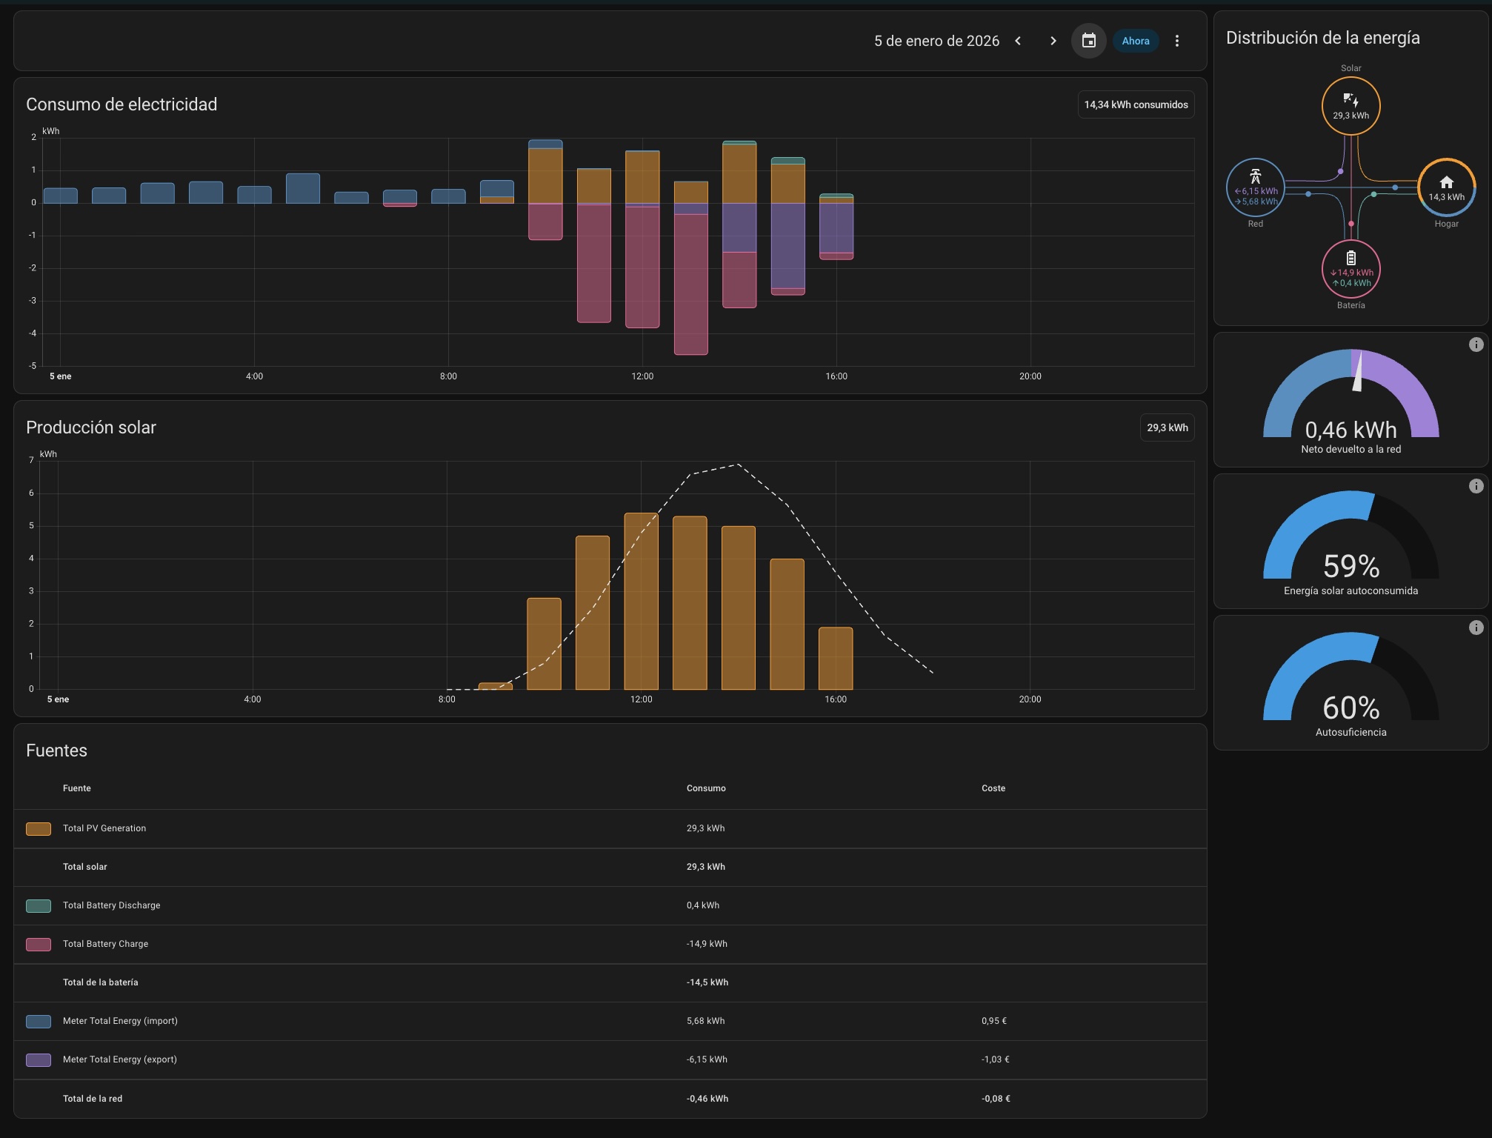Open the Autosuficiencia info tooltip
Screen dimensions: 1492x1138
point(1476,627)
